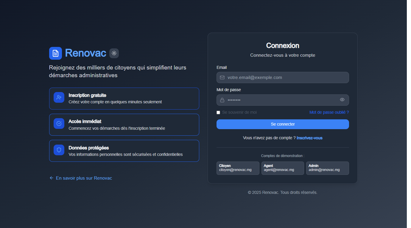Click the Connexion heading

click(283, 45)
